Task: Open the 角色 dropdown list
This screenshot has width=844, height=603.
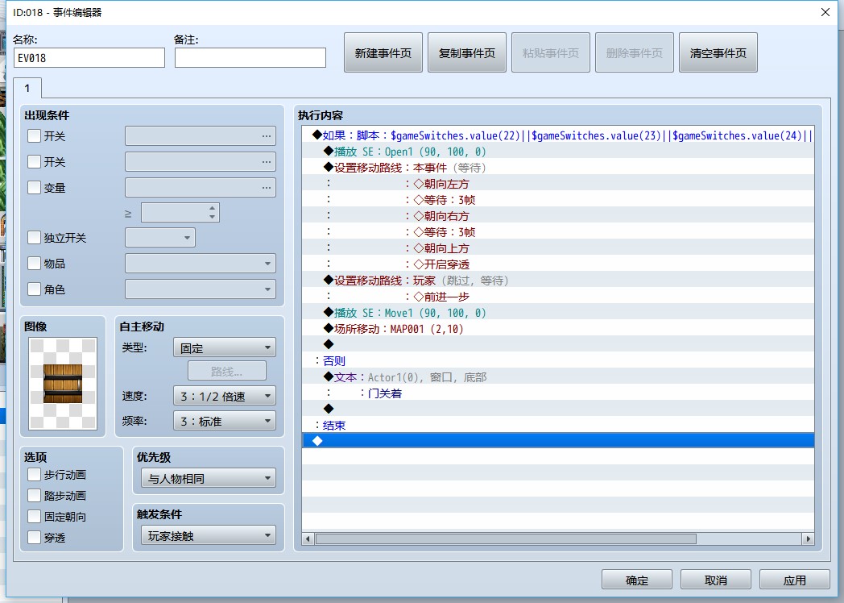Action: pos(201,289)
